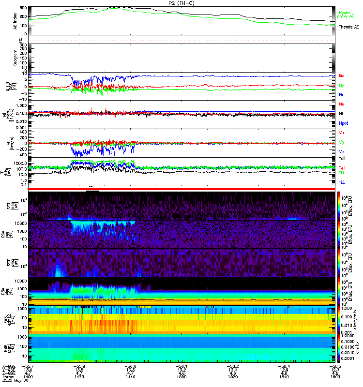Click the B_FIT GSE [nT] axis label

(x=11, y=87)
